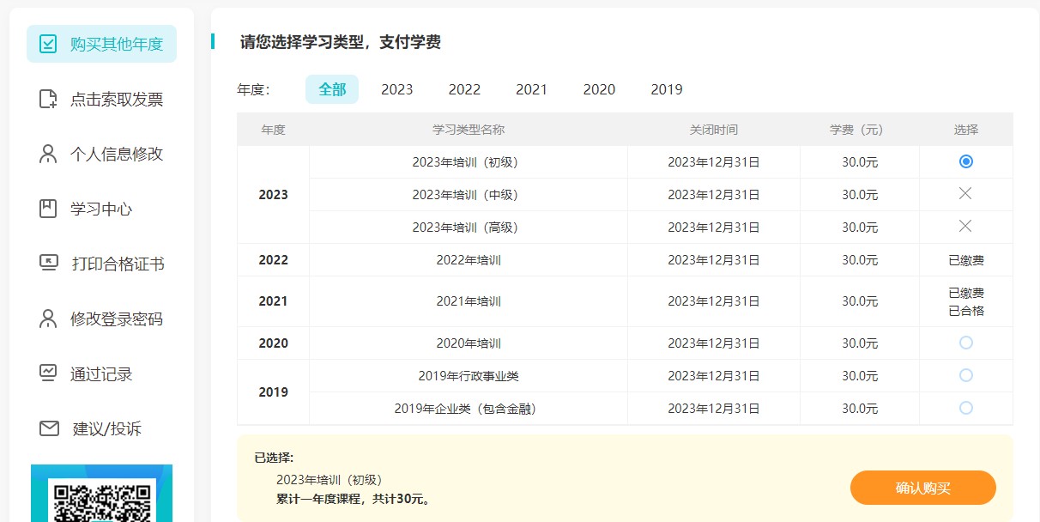Select the 2020年培训 radio button
The height and width of the screenshot is (522, 1040).
(x=965, y=343)
